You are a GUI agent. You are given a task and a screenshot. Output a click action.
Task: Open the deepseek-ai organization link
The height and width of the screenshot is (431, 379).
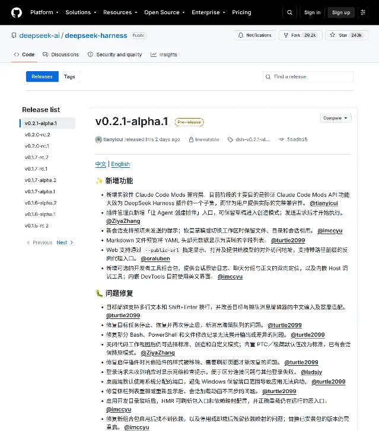click(39, 36)
